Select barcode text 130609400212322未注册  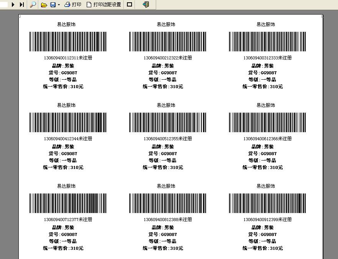(x=168, y=58)
